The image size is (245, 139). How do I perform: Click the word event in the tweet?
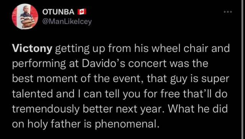click(x=131, y=79)
